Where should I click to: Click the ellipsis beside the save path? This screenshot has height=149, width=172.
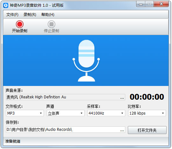(122, 130)
